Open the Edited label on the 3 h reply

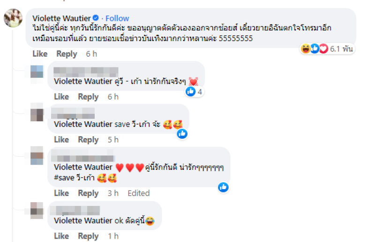pyautogui.click(x=139, y=193)
